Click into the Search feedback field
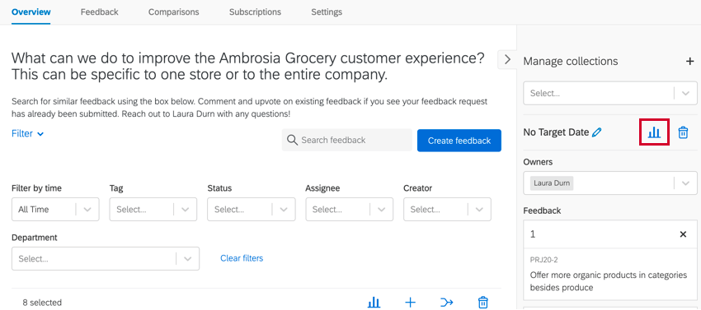Viewport: 701px width, 310px height. click(347, 140)
